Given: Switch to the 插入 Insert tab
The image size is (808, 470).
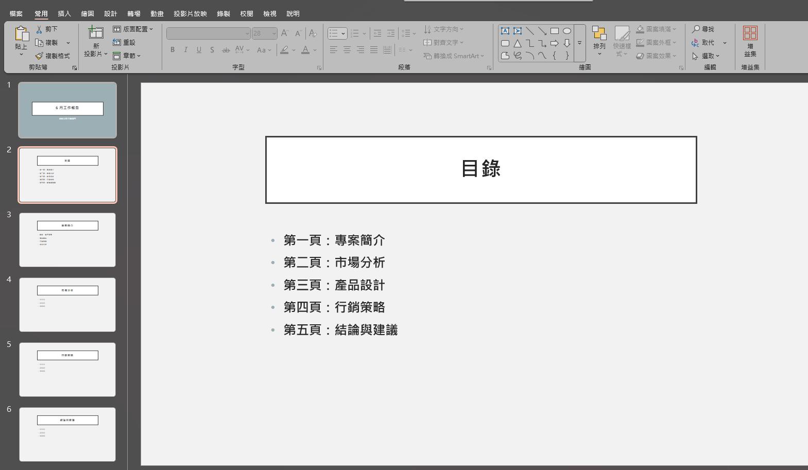Looking at the screenshot, I should point(64,14).
